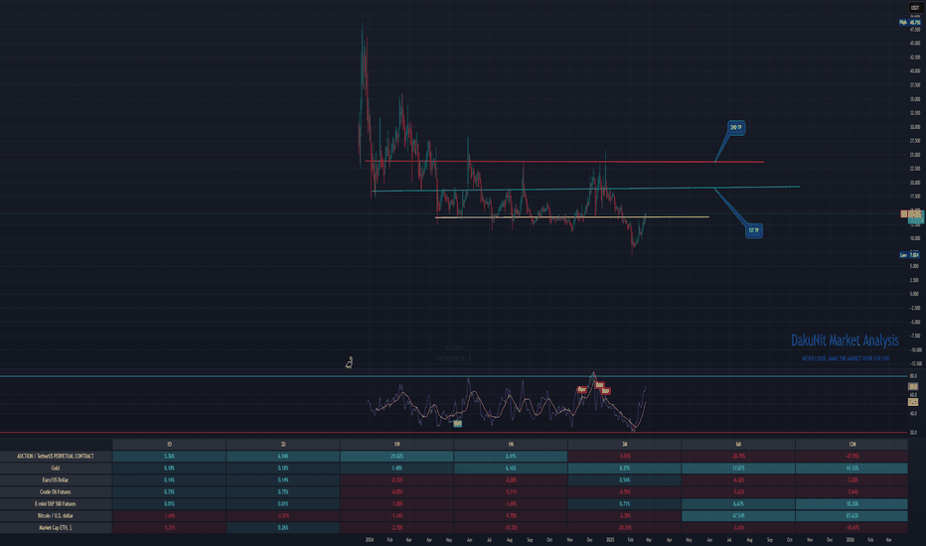Click the 1W column header in the table
This screenshot has width=926, height=546.
pyautogui.click(x=396, y=444)
